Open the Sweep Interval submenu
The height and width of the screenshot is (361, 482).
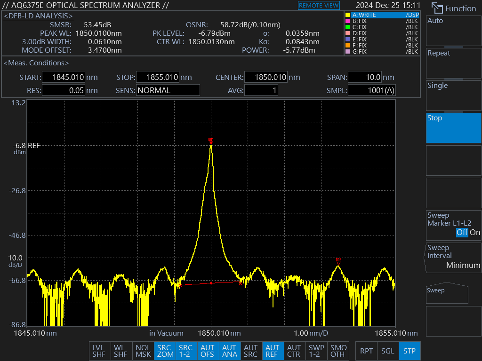pos(453,257)
